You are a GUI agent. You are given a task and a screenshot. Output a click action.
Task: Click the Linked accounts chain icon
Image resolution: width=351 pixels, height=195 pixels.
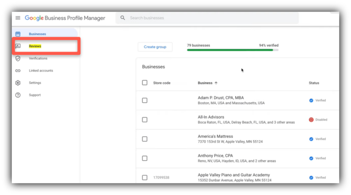click(18, 71)
